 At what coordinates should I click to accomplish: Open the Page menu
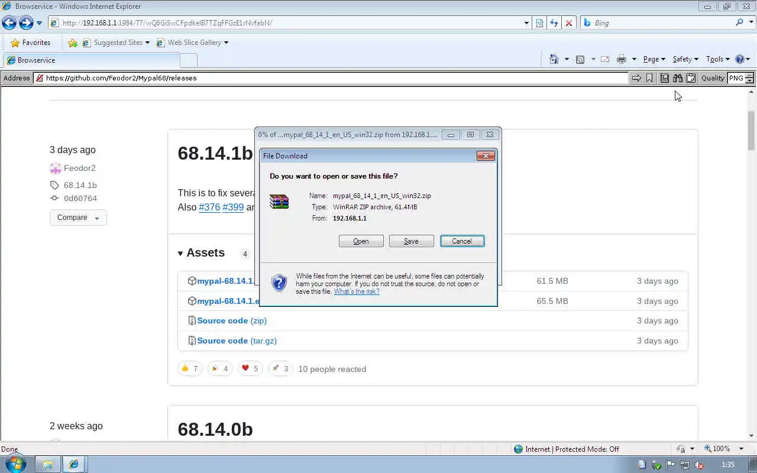[x=654, y=59]
